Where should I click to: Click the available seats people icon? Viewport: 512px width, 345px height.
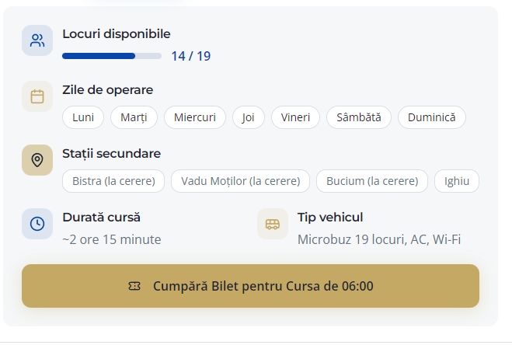coord(37,41)
